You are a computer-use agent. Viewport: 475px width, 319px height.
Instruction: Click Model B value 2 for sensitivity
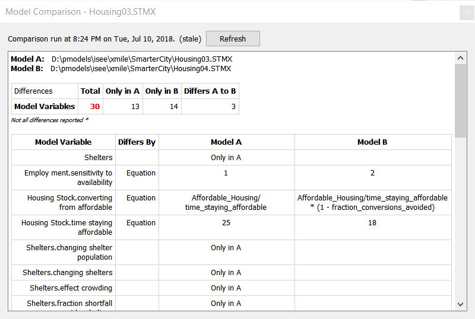tap(372, 173)
